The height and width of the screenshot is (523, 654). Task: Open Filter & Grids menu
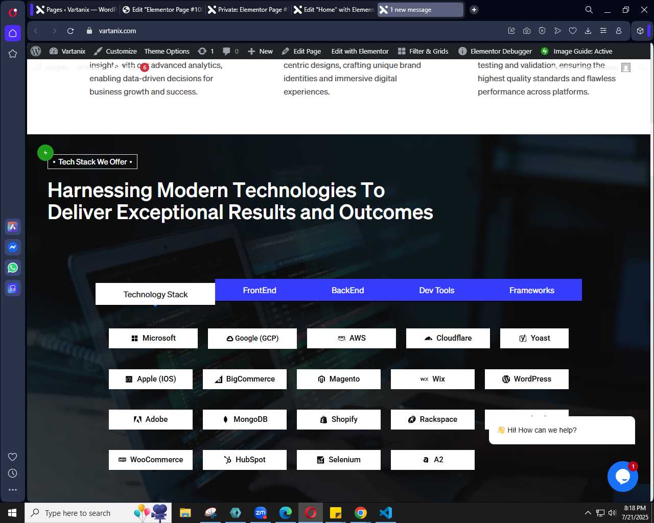[423, 51]
